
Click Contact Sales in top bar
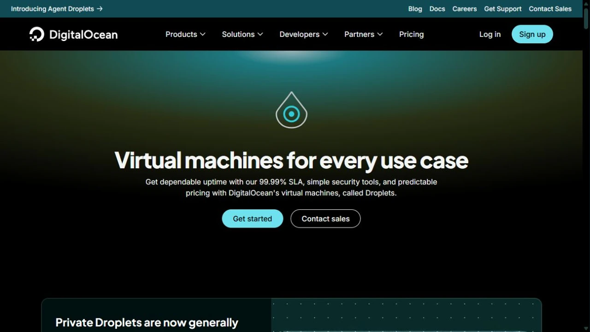click(x=550, y=9)
